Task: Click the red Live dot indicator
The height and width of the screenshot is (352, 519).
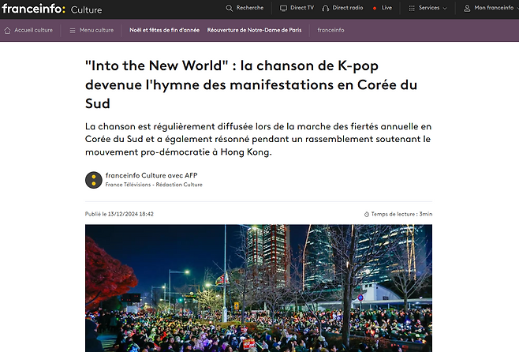Action: pos(375,8)
